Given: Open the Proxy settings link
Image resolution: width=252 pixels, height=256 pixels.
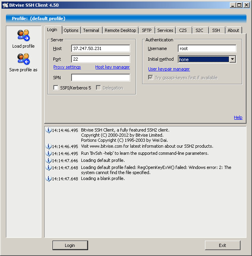Looking at the screenshot, I should [x=67, y=67].
